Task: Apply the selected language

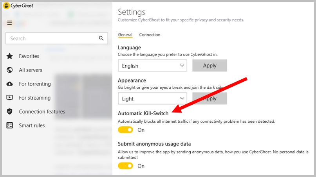Action: tap(209, 66)
